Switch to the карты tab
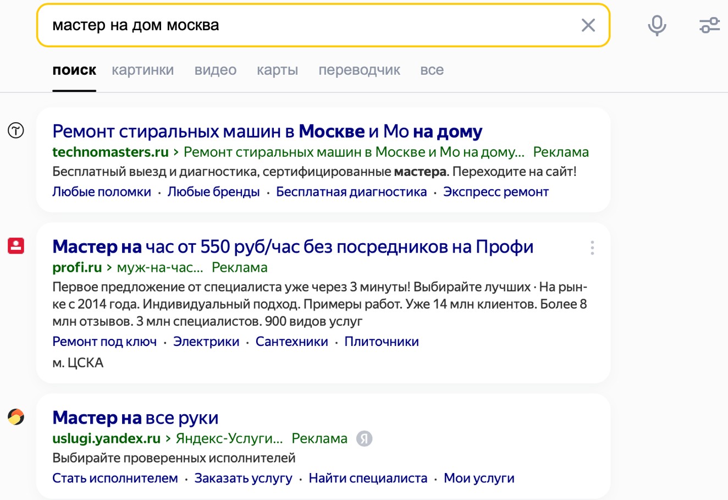Screen dimensions: 728x500 pyautogui.click(x=278, y=70)
